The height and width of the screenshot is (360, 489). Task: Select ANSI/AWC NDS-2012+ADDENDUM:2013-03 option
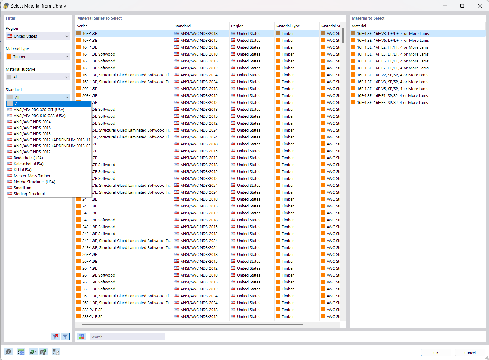coord(49,146)
